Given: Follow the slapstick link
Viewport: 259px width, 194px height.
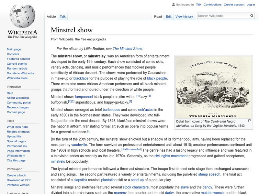Looking at the screenshot, I should 80,180.
